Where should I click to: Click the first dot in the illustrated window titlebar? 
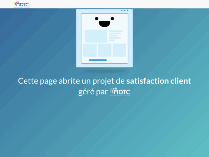click(x=122, y=10)
